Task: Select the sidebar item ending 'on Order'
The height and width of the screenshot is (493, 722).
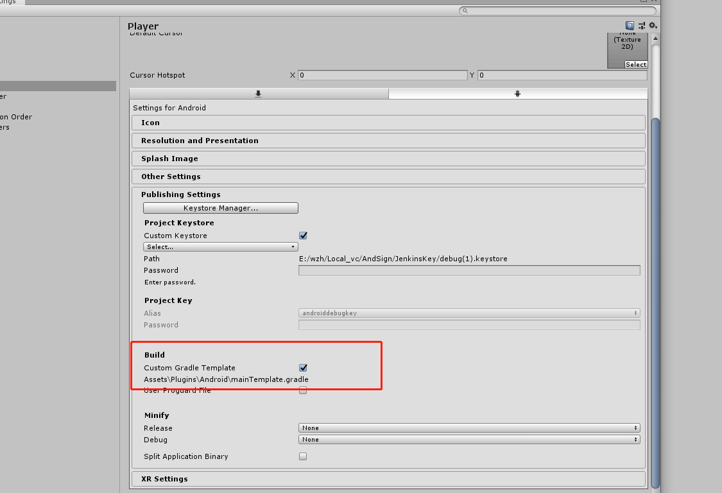Action: pyautogui.click(x=16, y=117)
